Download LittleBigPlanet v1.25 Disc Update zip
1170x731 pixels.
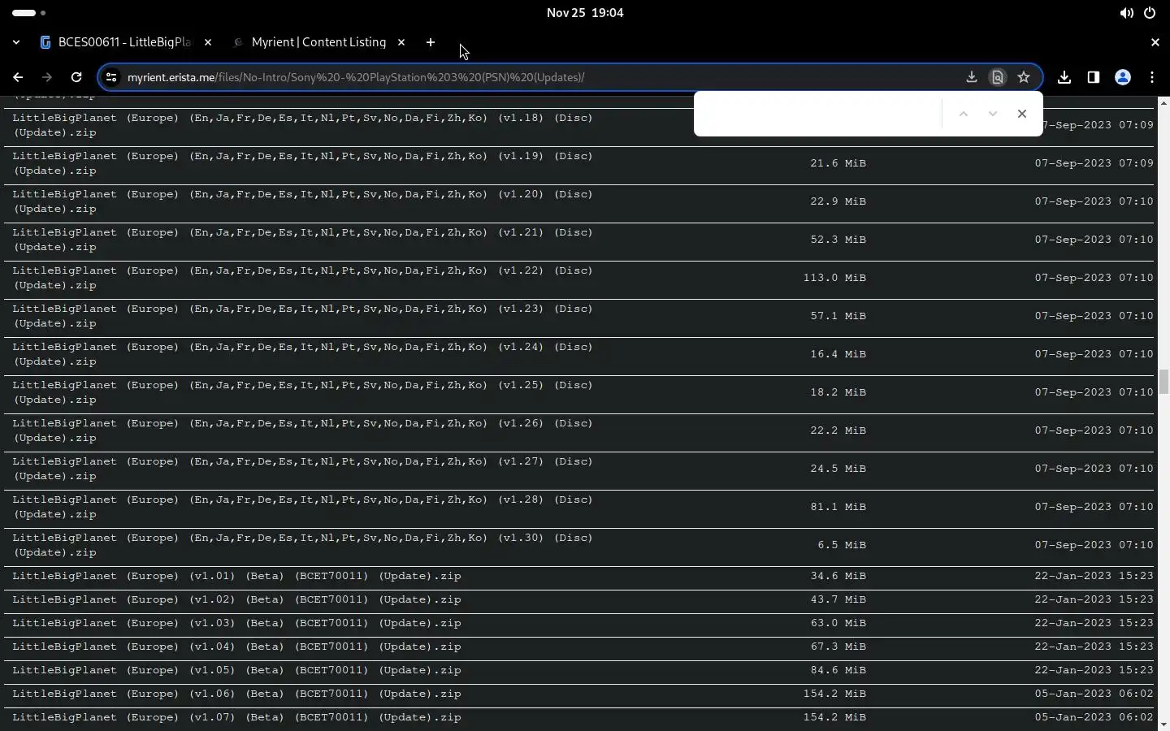302,392
